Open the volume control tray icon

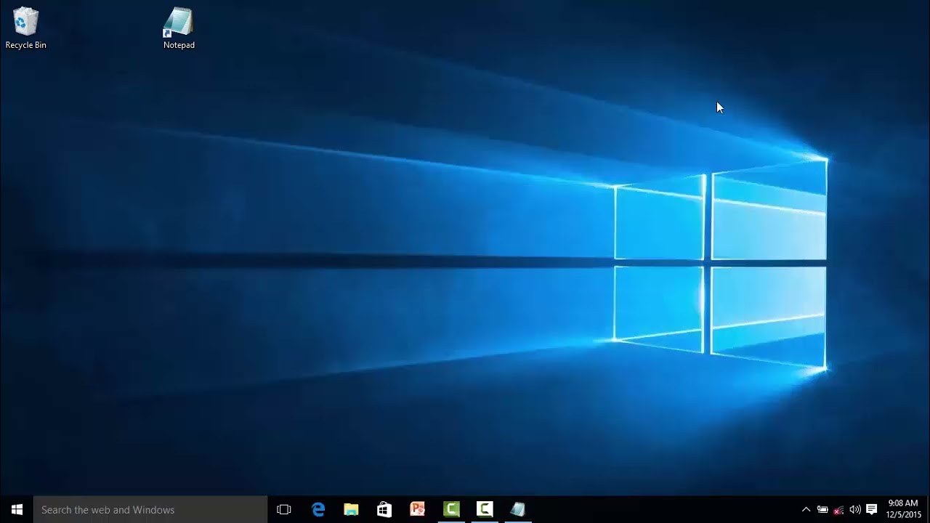click(x=855, y=509)
